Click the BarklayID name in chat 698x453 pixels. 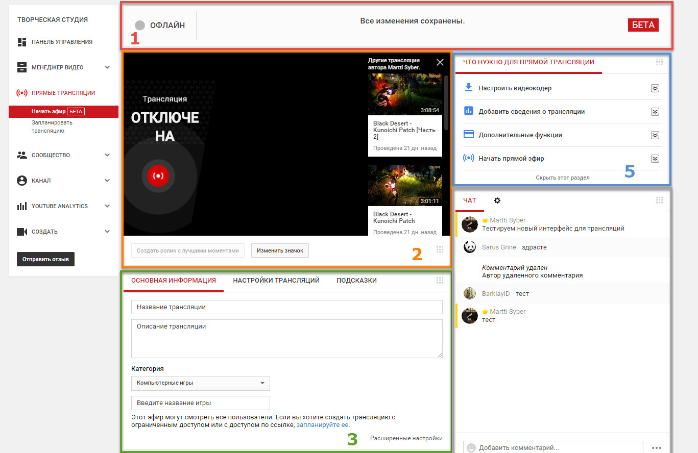tap(496, 294)
